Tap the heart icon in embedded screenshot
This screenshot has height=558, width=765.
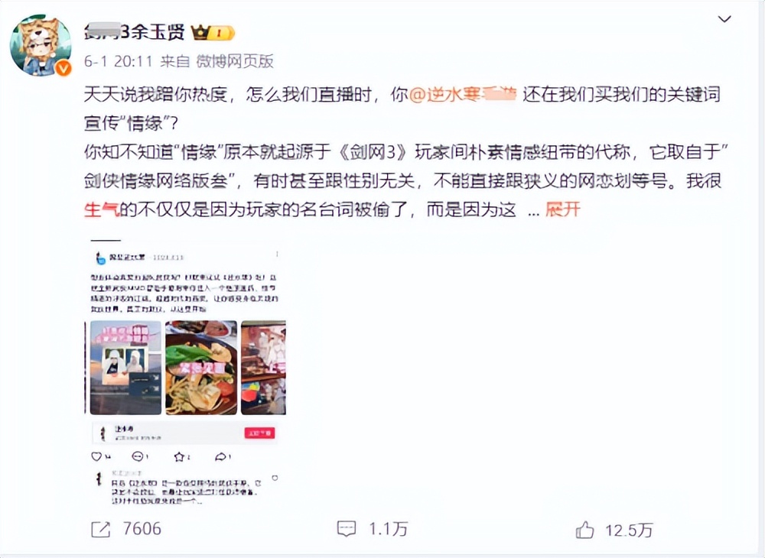click(x=96, y=456)
